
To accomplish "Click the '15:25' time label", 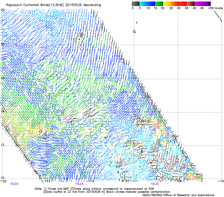I will pyautogui.click(x=155, y=184).
